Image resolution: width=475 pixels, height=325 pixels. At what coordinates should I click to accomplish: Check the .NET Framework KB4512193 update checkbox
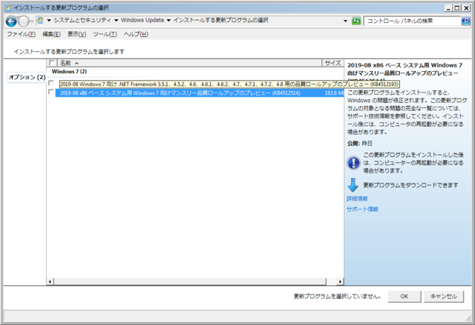point(51,83)
